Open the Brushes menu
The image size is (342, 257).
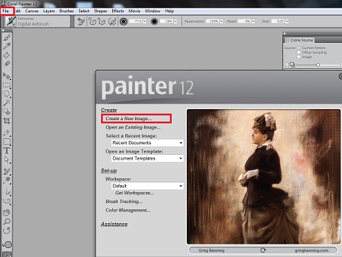66,11
